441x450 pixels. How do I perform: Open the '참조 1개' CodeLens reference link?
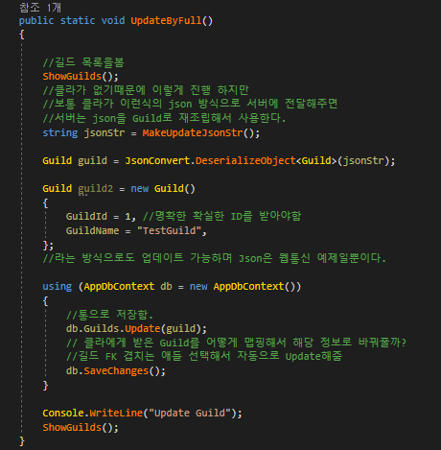pos(40,8)
